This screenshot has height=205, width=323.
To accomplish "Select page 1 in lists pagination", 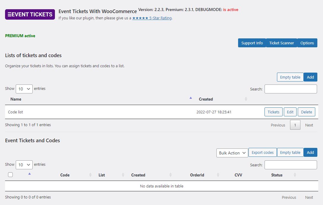I will (x=295, y=125).
